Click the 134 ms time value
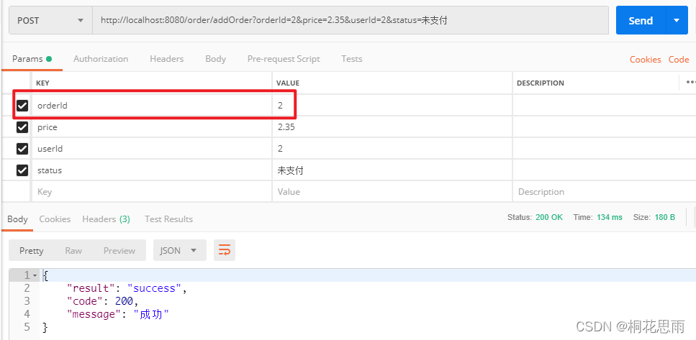This screenshot has width=696, height=340. pos(610,217)
